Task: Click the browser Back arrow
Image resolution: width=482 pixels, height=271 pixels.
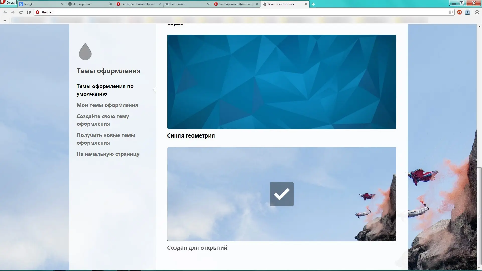Action: click(x=5, y=12)
